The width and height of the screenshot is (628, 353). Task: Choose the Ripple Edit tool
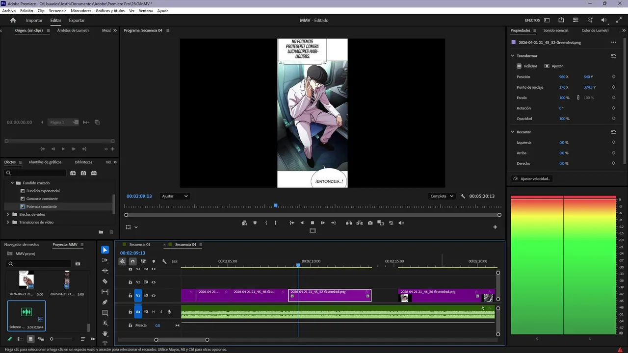click(105, 271)
